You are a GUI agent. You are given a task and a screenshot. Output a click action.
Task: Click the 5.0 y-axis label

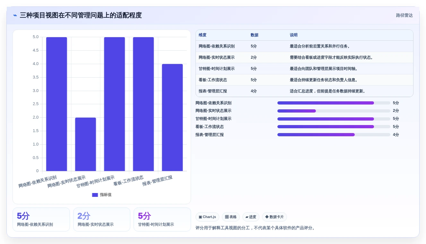click(36, 37)
